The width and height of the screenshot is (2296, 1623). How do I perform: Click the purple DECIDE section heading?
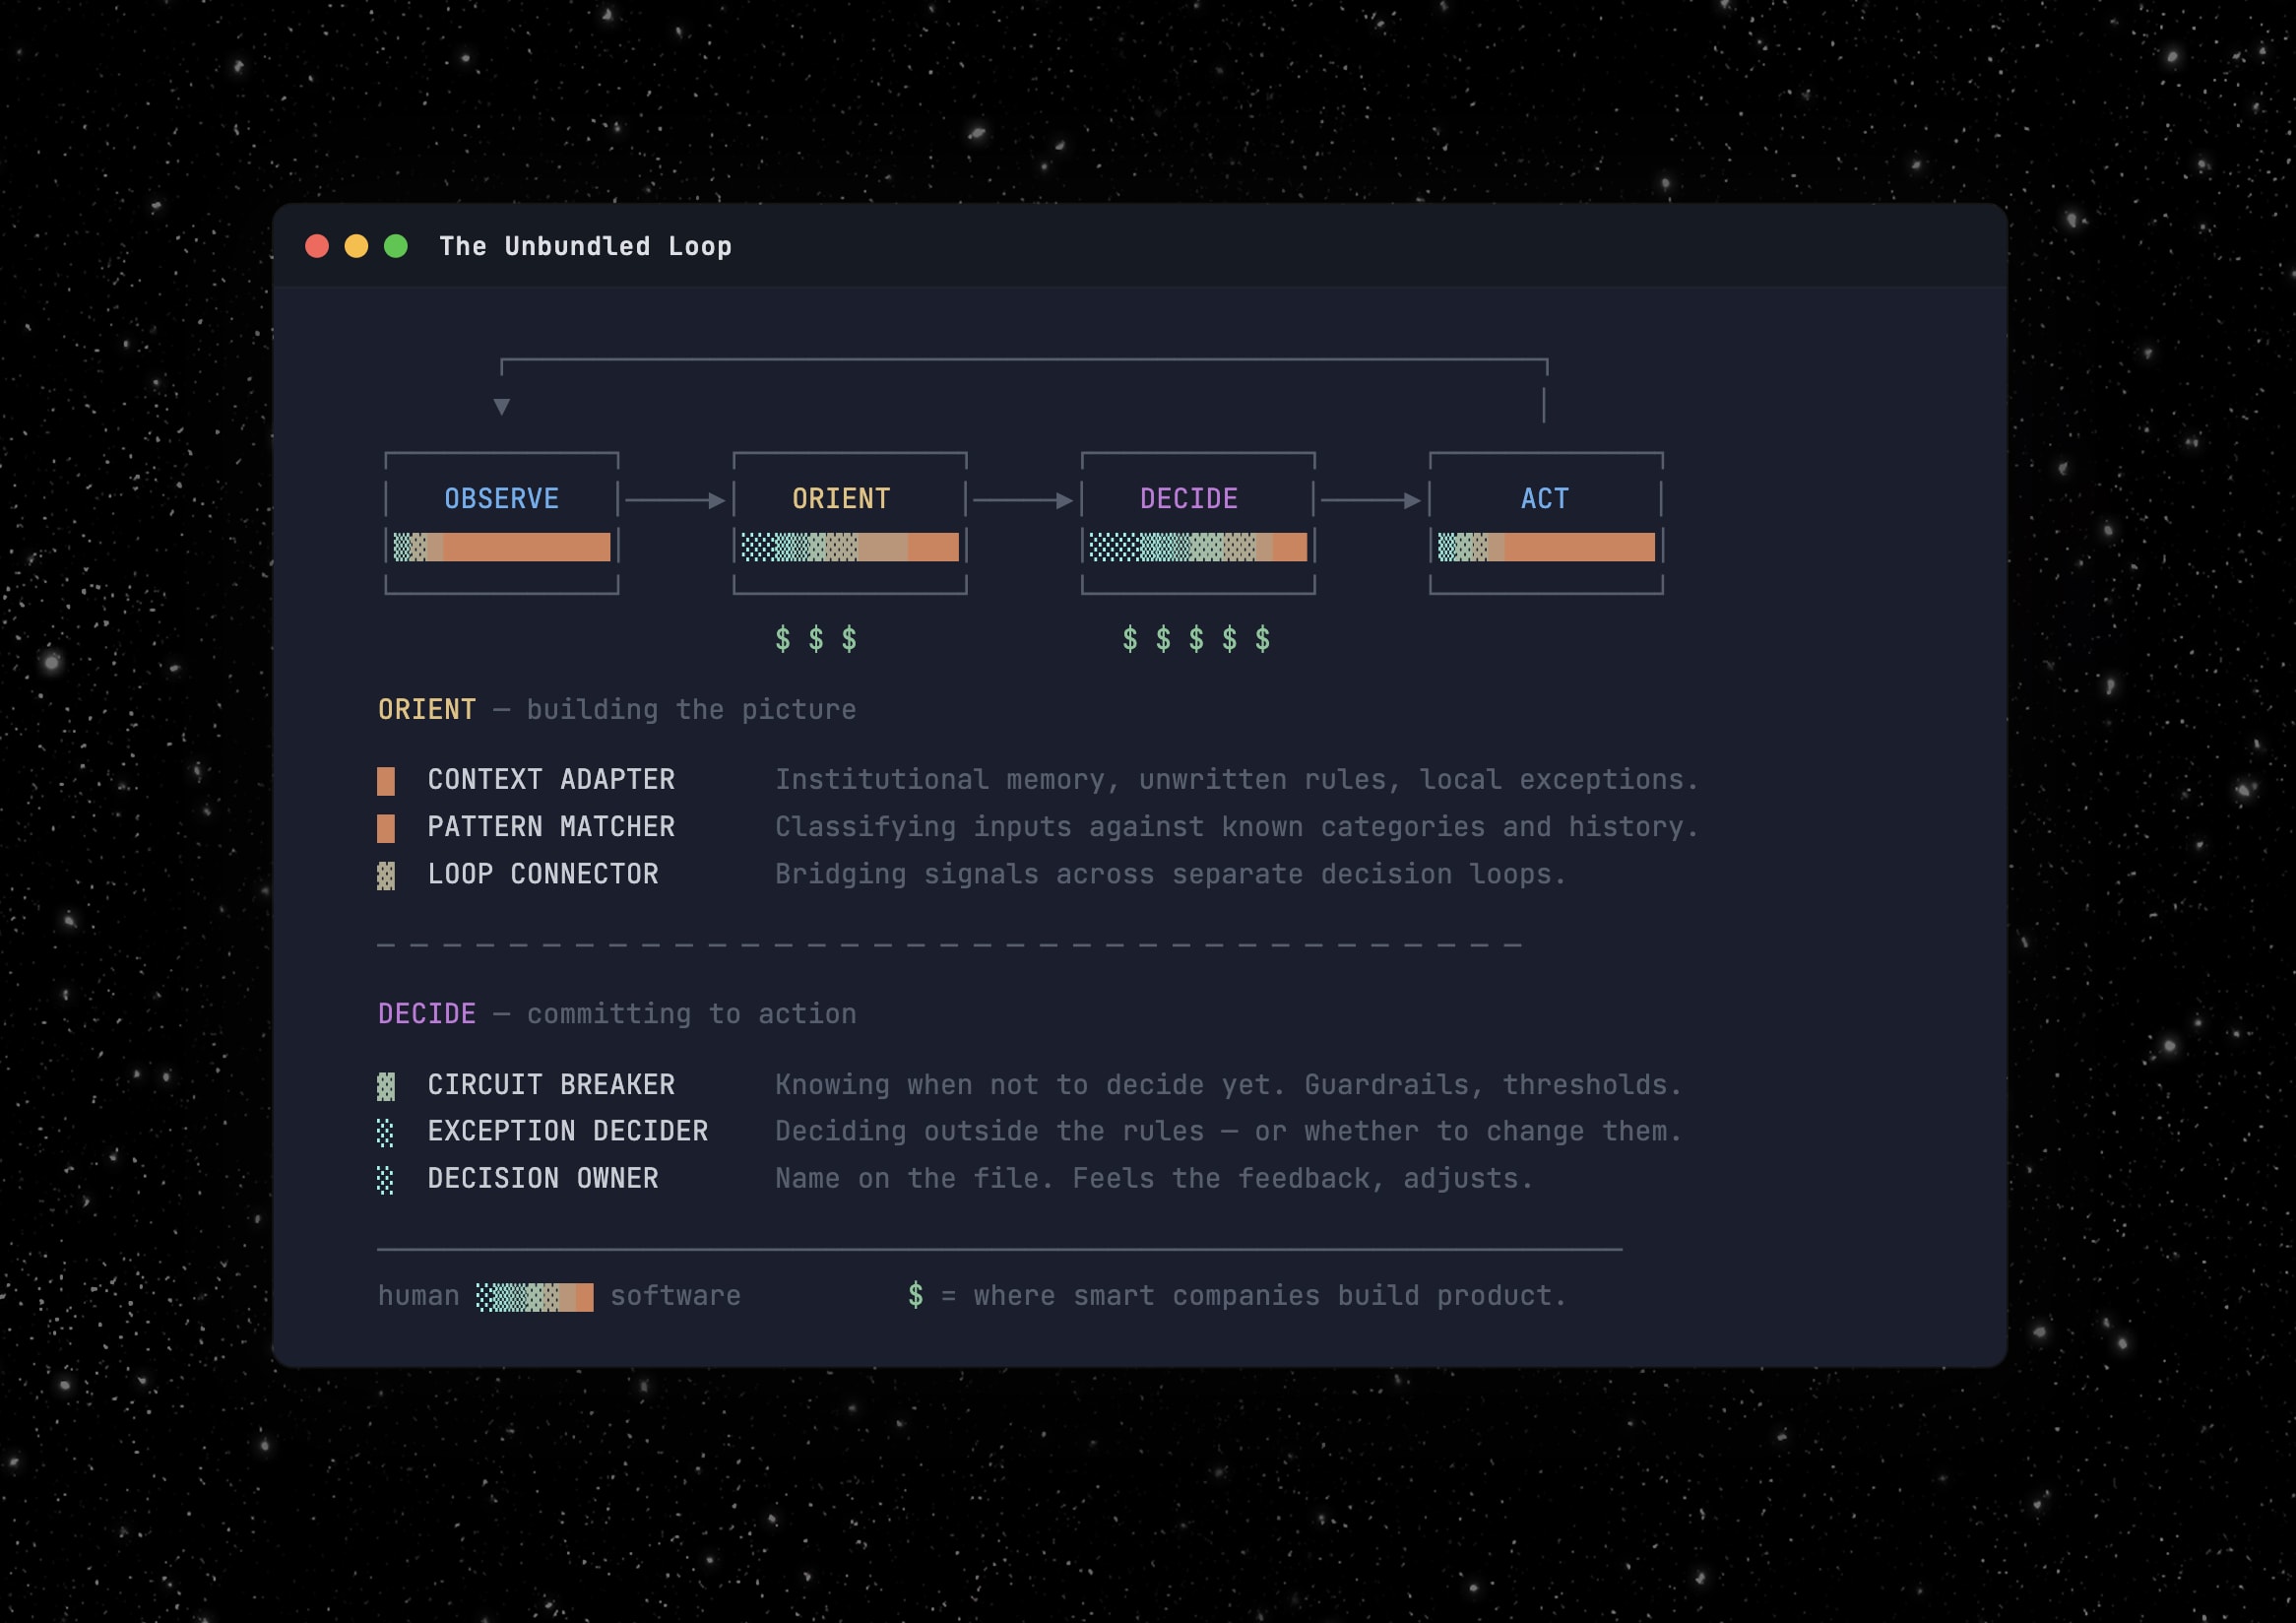coord(427,1014)
